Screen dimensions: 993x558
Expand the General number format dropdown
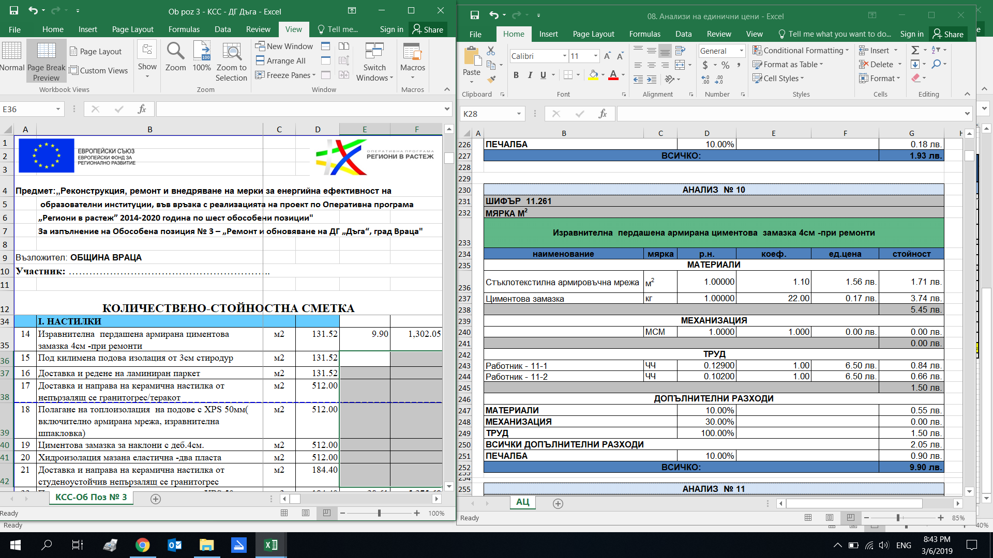pyautogui.click(x=741, y=51)
